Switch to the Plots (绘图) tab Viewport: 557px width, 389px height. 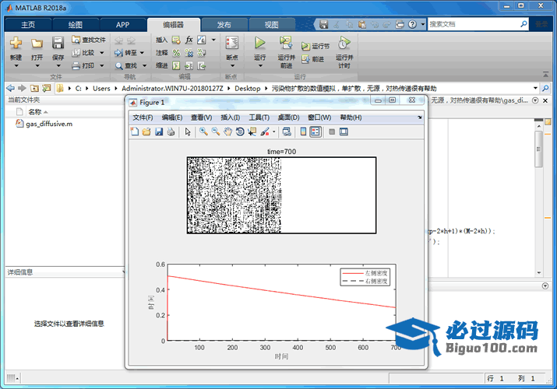tap(76, 25)
